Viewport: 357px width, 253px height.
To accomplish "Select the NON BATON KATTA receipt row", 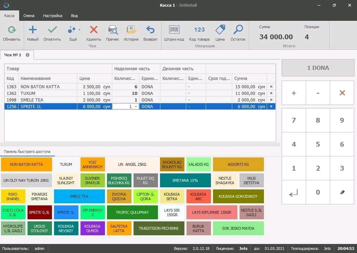I will [40, 87].
